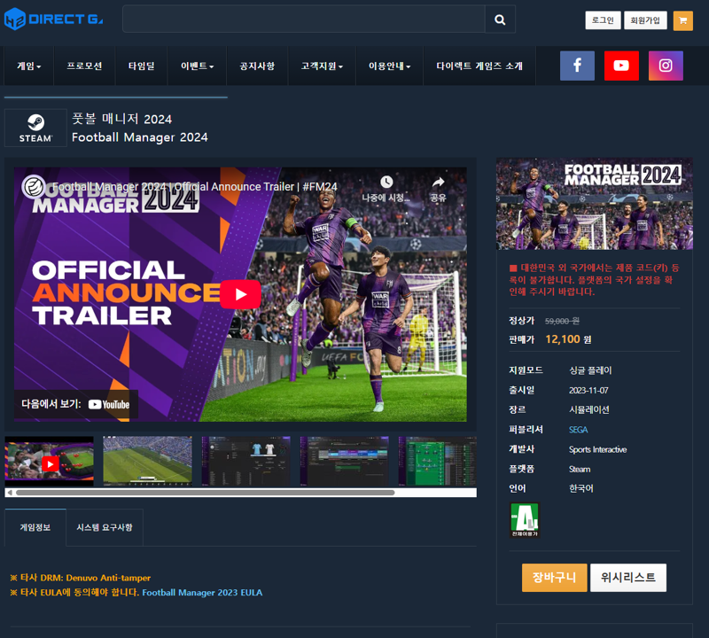
Task: Click the 싱글 플레이 support mode text
Action: pos(590,370)
